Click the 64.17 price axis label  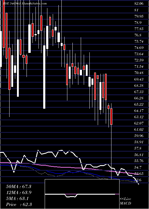tap(139, 110)
